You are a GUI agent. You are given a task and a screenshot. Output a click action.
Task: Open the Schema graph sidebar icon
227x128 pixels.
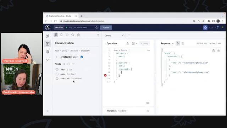coord(48,36)
